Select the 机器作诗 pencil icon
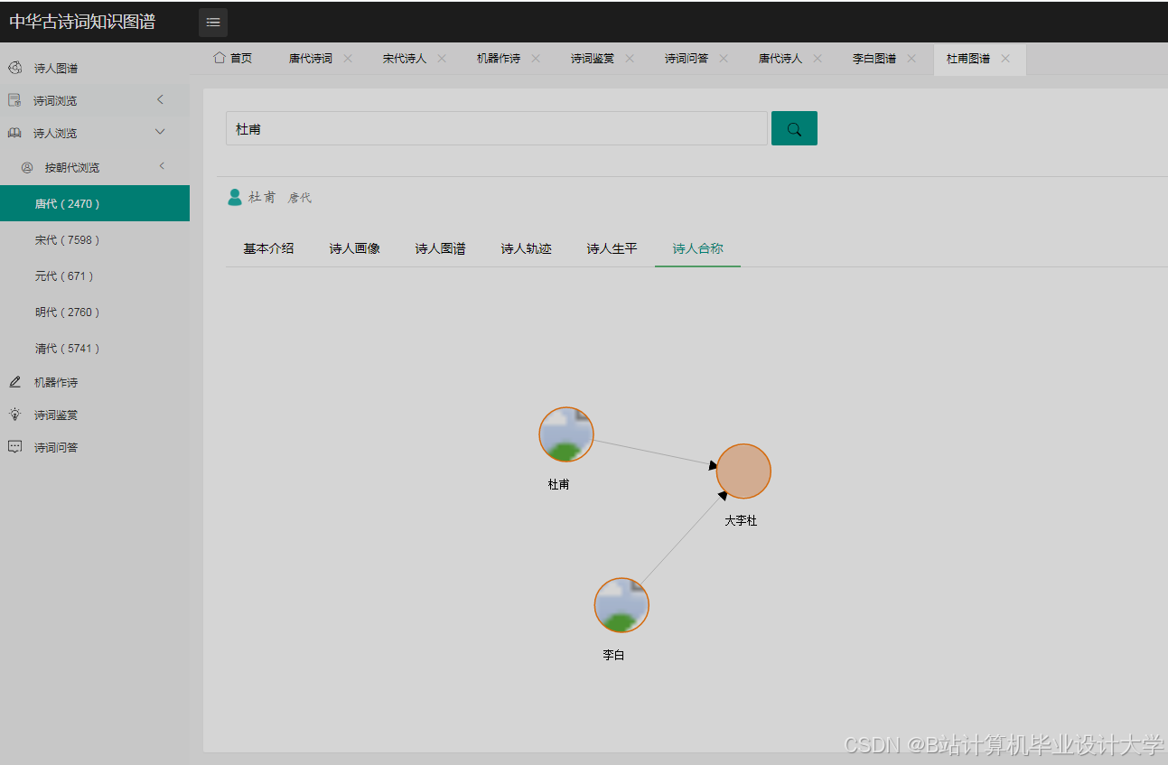 coord(14,381)
